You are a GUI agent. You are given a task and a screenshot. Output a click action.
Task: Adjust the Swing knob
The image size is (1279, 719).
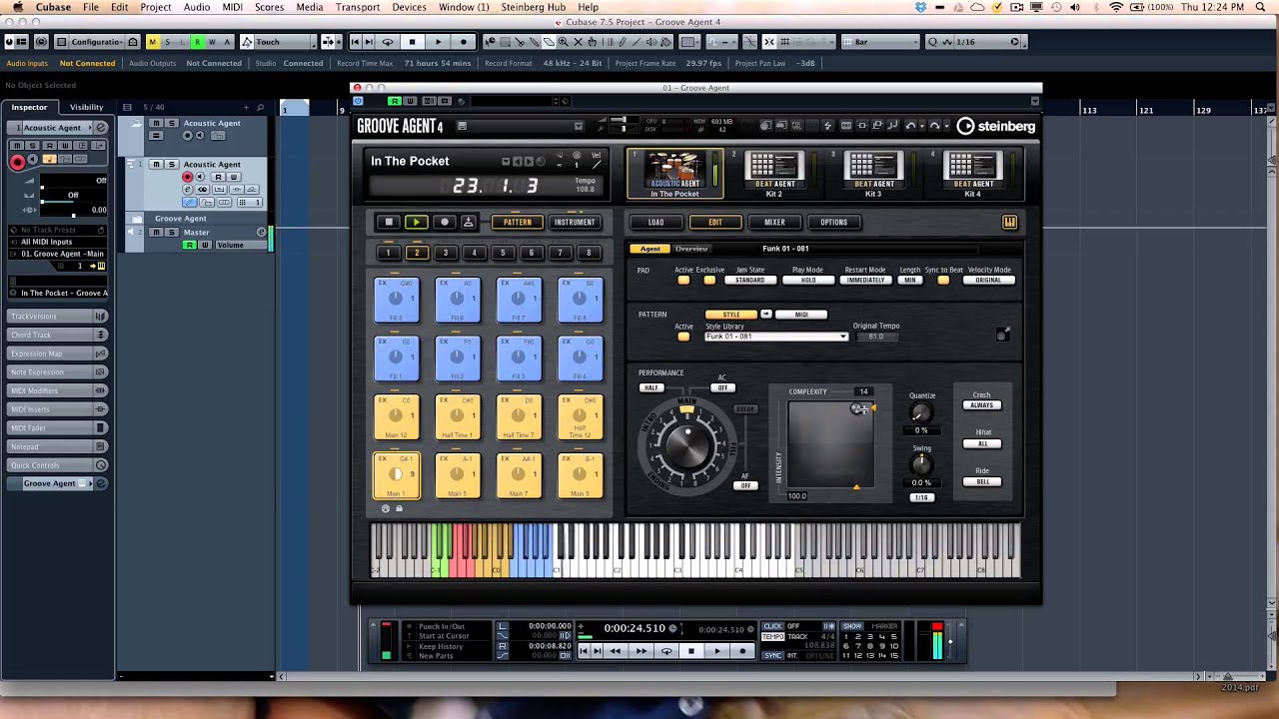[922, 464]
